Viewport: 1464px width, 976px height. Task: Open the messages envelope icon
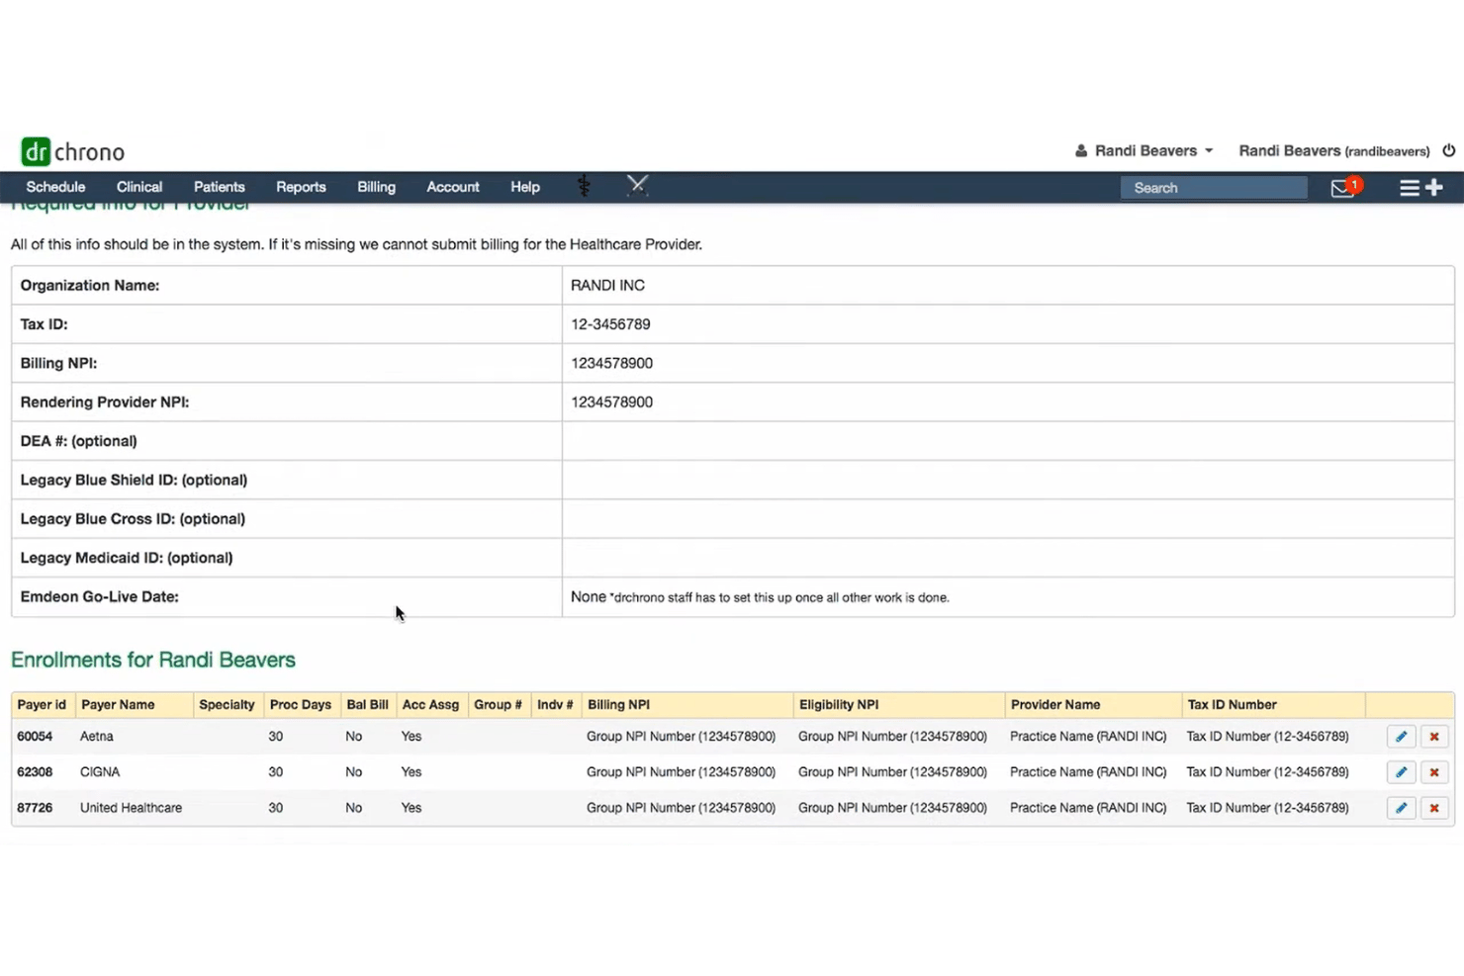point(1342,188)
